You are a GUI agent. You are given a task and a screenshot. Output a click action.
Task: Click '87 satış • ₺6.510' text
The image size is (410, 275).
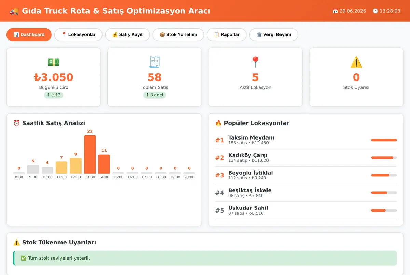(x=246, y=213)
